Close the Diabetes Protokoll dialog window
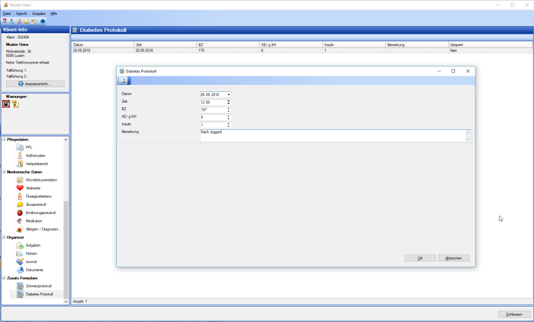 [x=468, y=71]
